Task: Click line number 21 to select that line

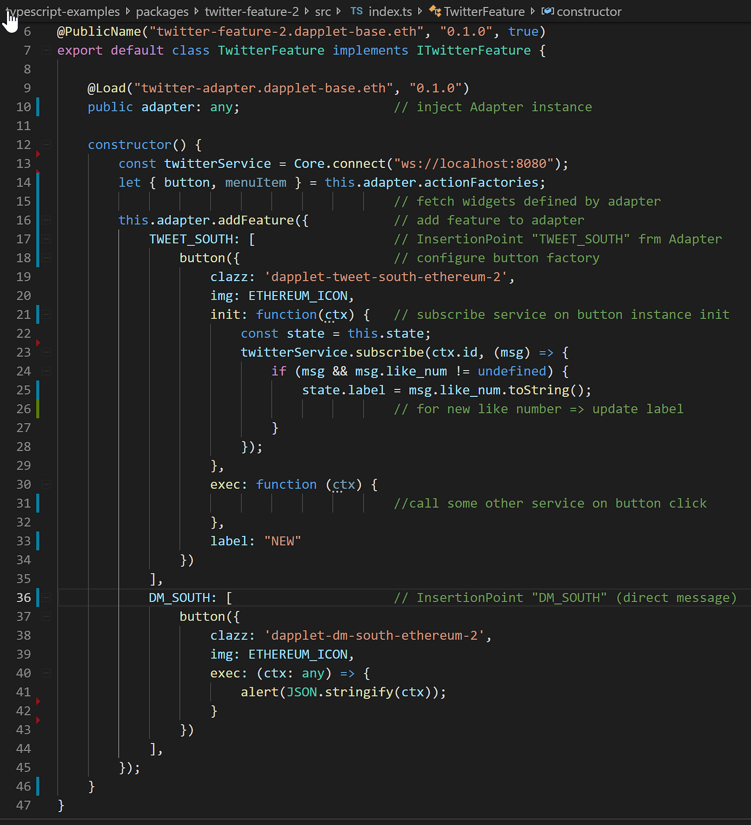Action: point(23,314)
